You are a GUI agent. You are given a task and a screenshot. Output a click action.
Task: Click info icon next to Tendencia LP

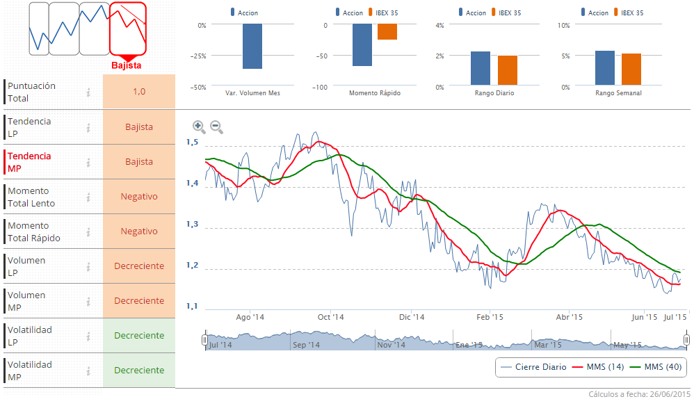88,127
